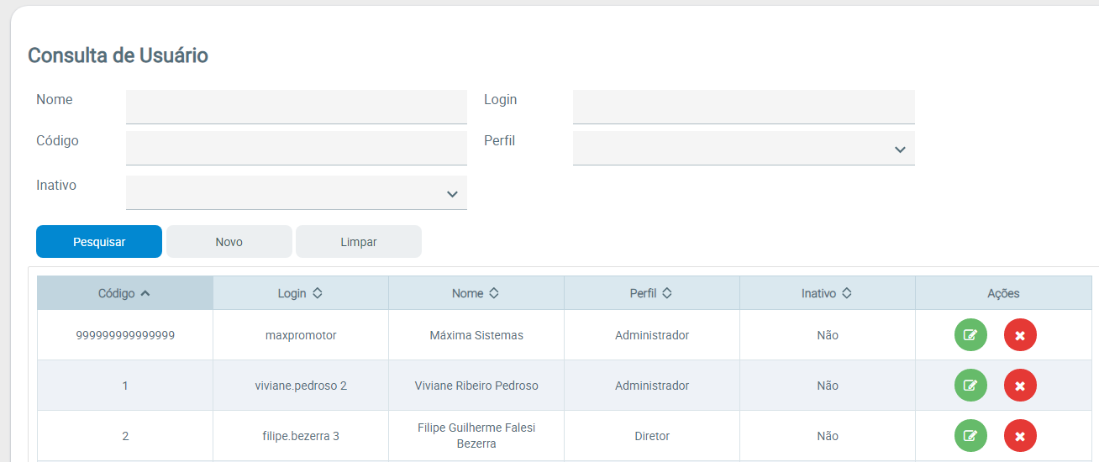Click the Ações column header
This screenshot has height=462, width=1099.
[1003, 293]
